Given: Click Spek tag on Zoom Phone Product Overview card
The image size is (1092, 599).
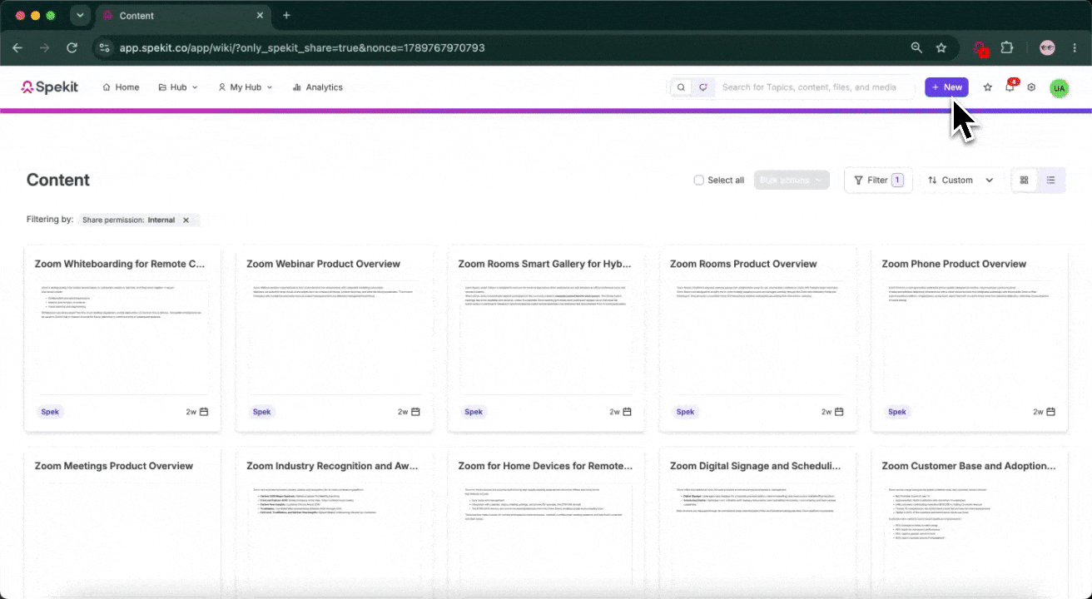Looking at the screenshot, I should pyautogui.click(x=897, y=412).
